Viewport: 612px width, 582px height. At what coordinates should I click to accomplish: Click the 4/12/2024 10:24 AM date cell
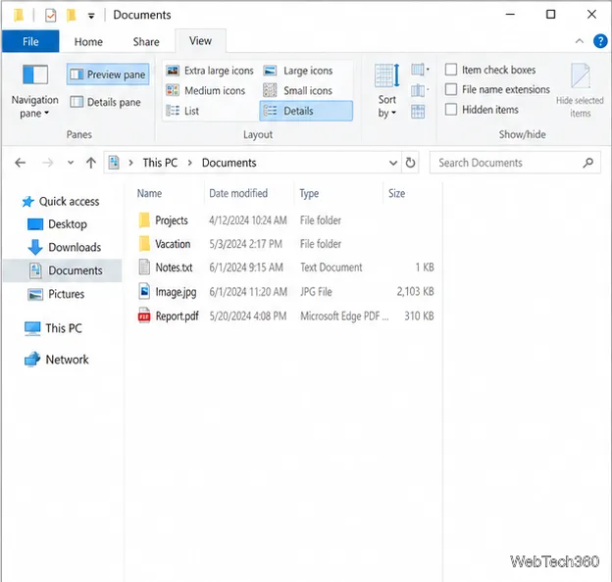[x=248, y=220]
